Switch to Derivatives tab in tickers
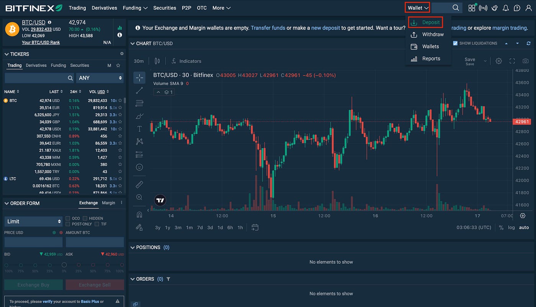536x307 pixels. [36, 66]
